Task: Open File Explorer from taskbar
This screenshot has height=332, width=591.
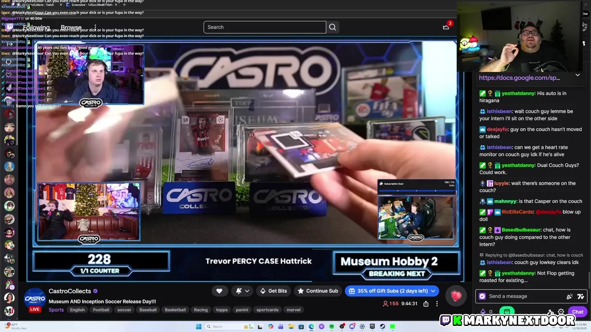Action: 291,326
